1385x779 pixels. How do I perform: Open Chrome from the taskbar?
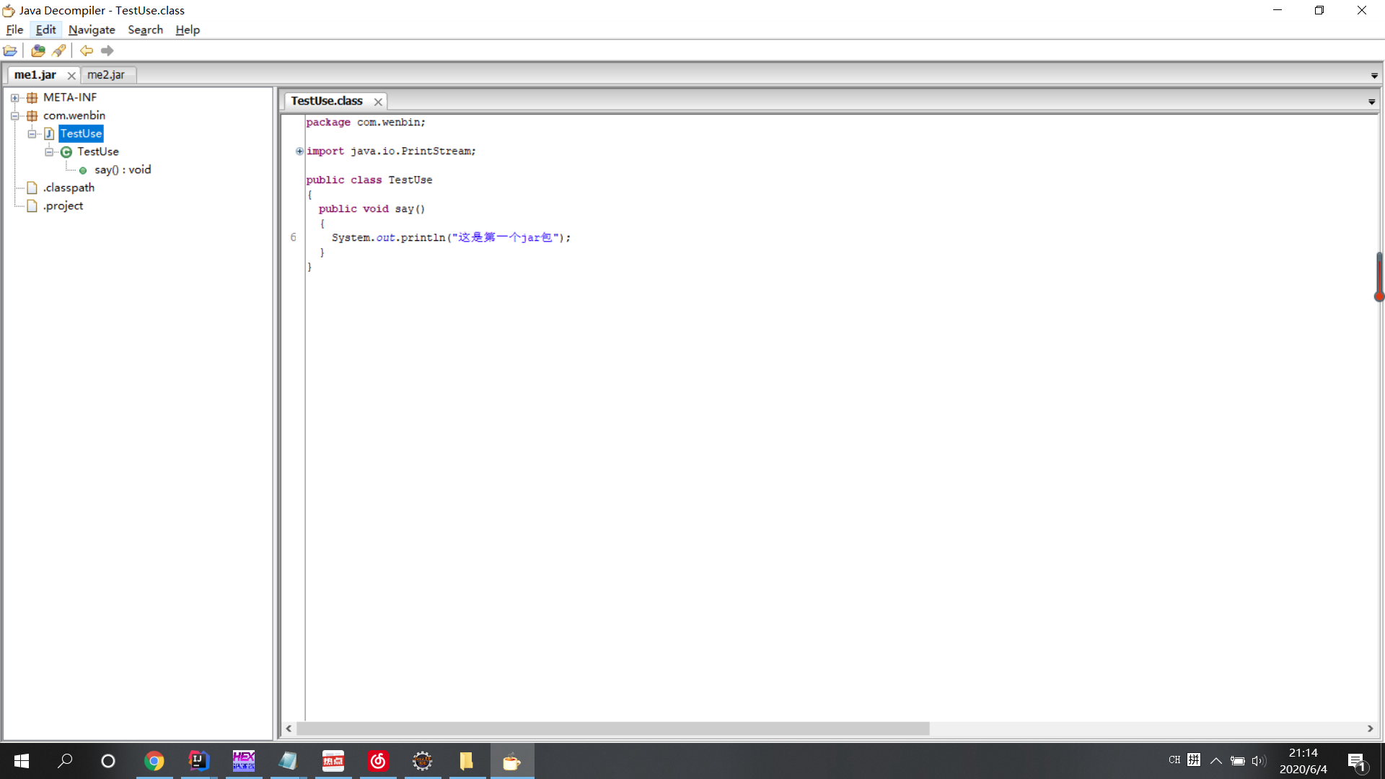[x=154, y=761]
